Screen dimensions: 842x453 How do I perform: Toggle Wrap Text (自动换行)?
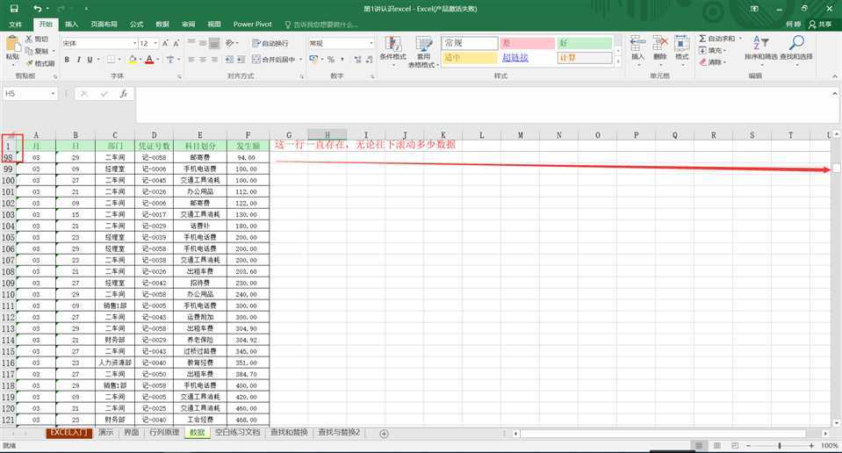tap(270, 43)
